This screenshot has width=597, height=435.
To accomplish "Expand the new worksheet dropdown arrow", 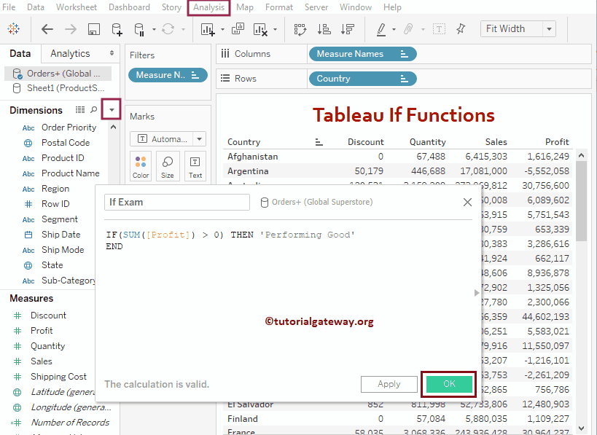I will pos(222,29).
